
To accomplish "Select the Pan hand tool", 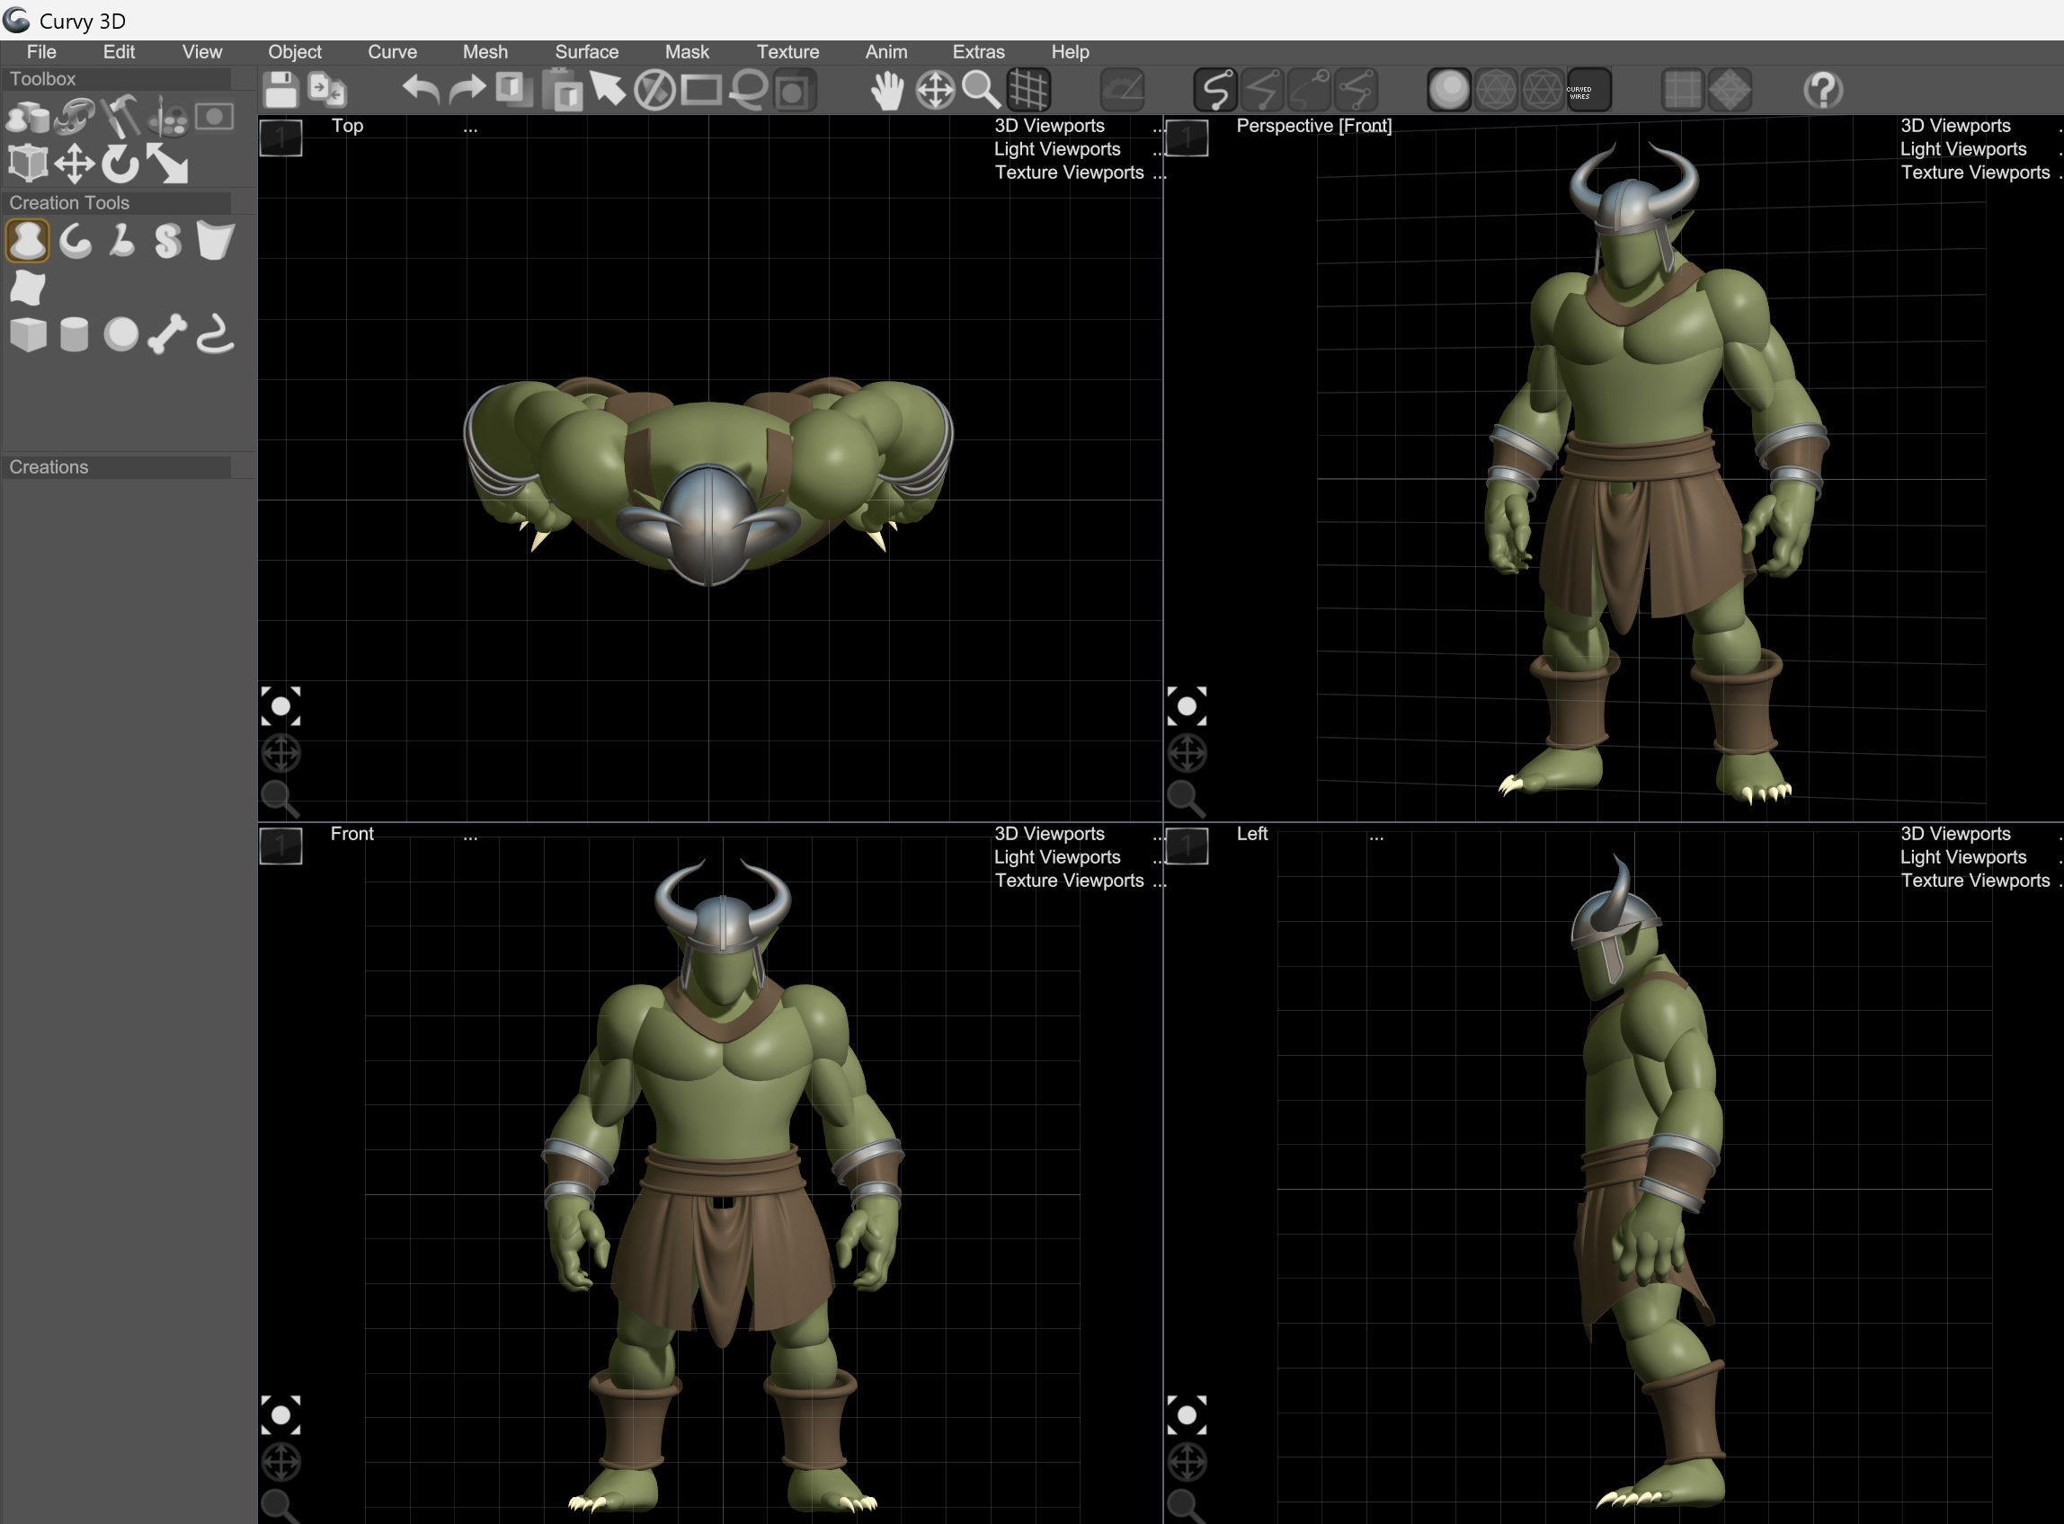I will pyautogui.click(x=887, y=91).
